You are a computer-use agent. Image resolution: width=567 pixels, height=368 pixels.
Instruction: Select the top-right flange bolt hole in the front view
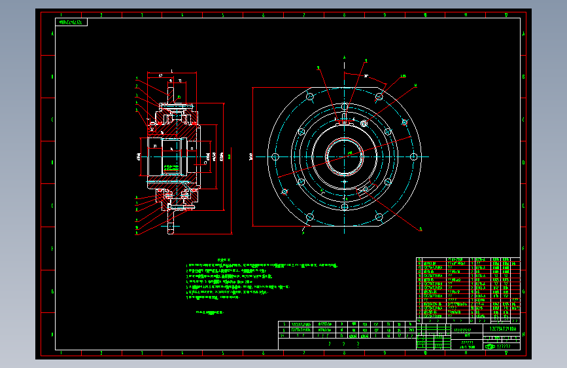pos(379,97)
